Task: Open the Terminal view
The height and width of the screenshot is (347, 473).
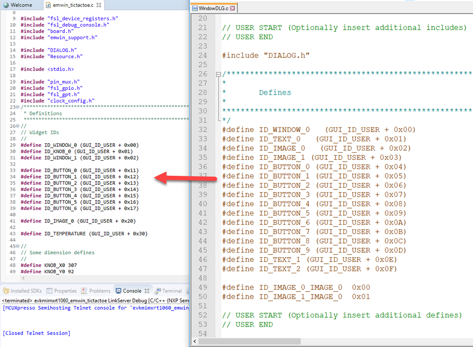Action: pos(168,291)
